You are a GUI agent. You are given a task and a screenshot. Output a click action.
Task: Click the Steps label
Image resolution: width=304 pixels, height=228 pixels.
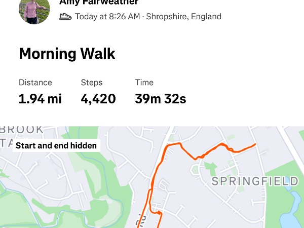click(x=92, y=83)
